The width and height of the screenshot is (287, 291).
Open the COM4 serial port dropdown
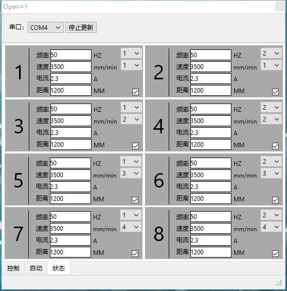pos(46,27)
